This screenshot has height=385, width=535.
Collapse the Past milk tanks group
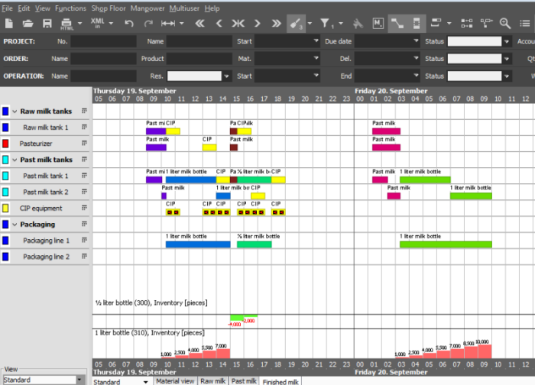tap(15, 160)
